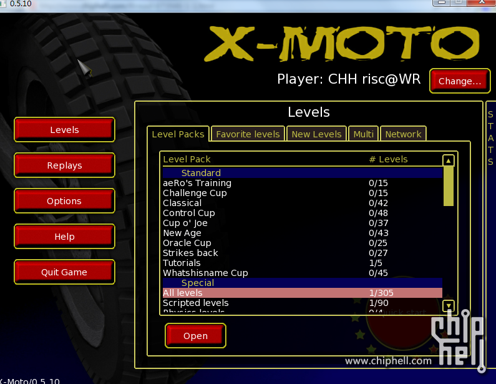Click the level list scrollbar thumb
Viewport: 496px width, 384px height.
[x=448, y=186]
